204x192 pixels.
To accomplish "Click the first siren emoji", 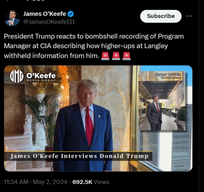I will coord(105,56).
